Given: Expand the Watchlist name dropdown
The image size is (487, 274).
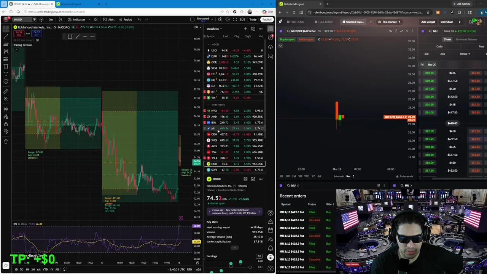Looking at the screenshot, I should click(214, 29).
